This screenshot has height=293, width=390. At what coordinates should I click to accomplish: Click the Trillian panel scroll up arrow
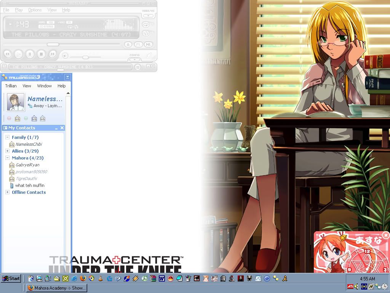pos(68,93)
